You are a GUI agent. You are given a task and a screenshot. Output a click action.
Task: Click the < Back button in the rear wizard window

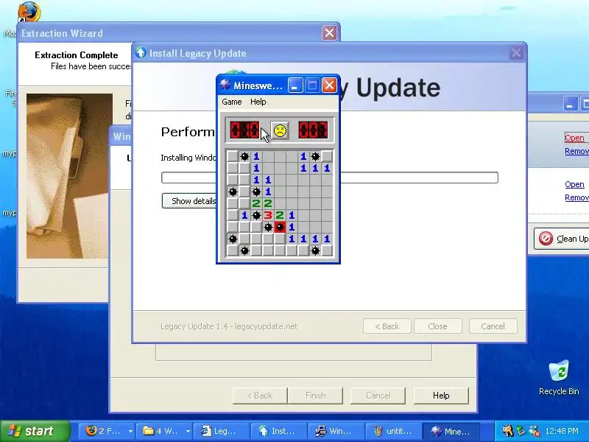260,396
